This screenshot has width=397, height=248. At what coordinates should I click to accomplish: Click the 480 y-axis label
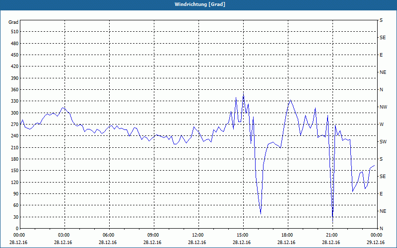[x=15, y=43]
